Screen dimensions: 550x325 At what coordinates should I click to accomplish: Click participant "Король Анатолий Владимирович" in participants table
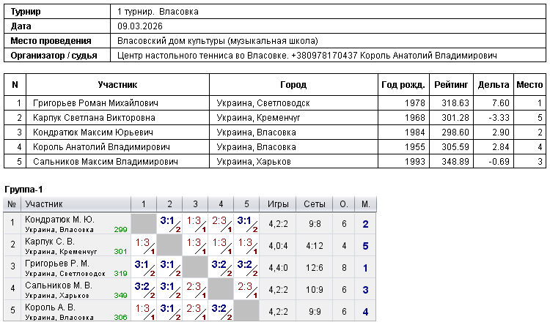tap(101, 147)
